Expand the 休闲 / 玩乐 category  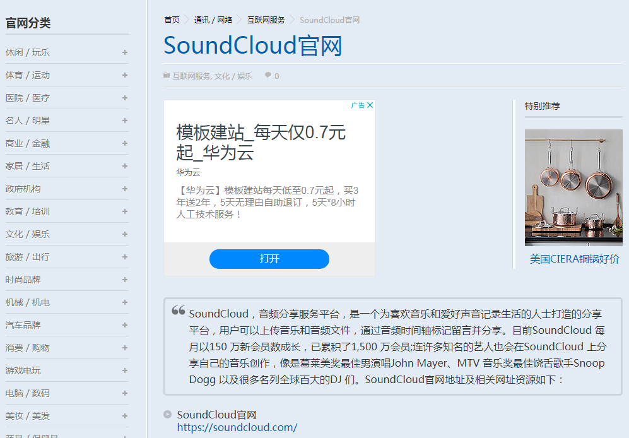coord(125,52)
